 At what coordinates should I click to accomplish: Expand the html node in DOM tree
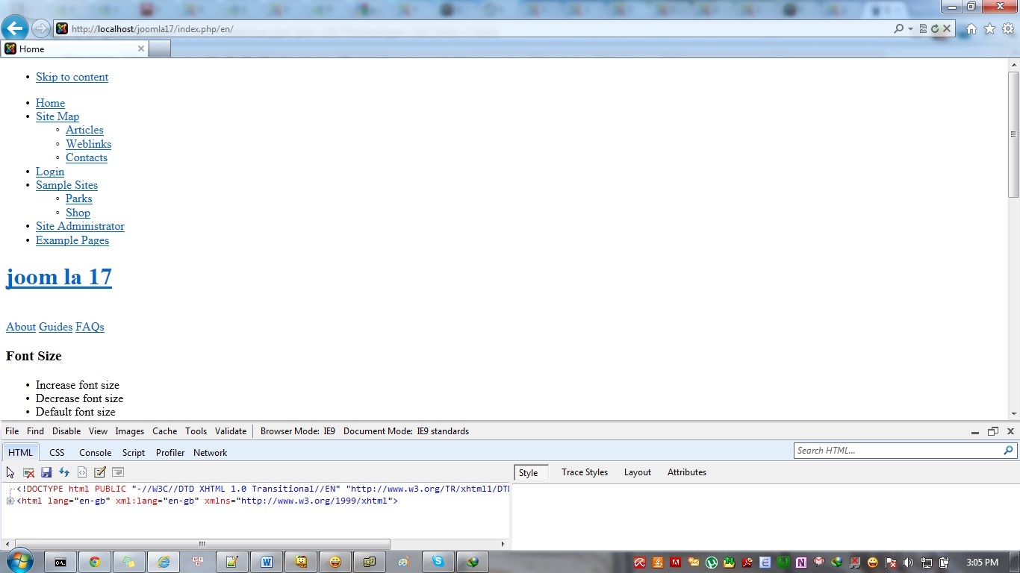(x=10, y=501)
